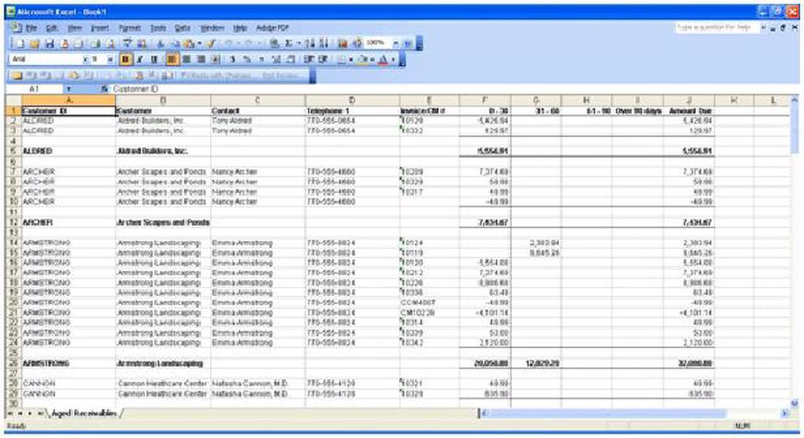Image resolution: width=804 pixels, height=438 pixels.
Task: Click the Decrease Indent icon
Action: [x=308, y=60]
